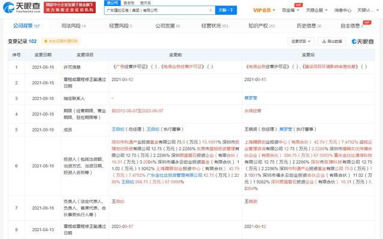
Task: Click 2020-09-17 in row 8
Action: [122, 226]
